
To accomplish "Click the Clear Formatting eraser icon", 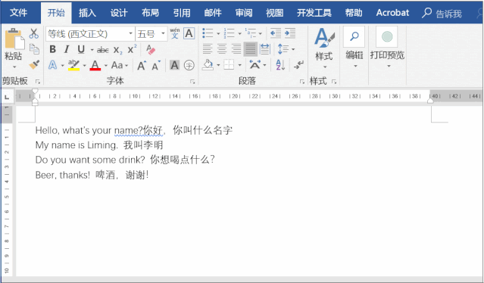I will [x=151, y=49].
